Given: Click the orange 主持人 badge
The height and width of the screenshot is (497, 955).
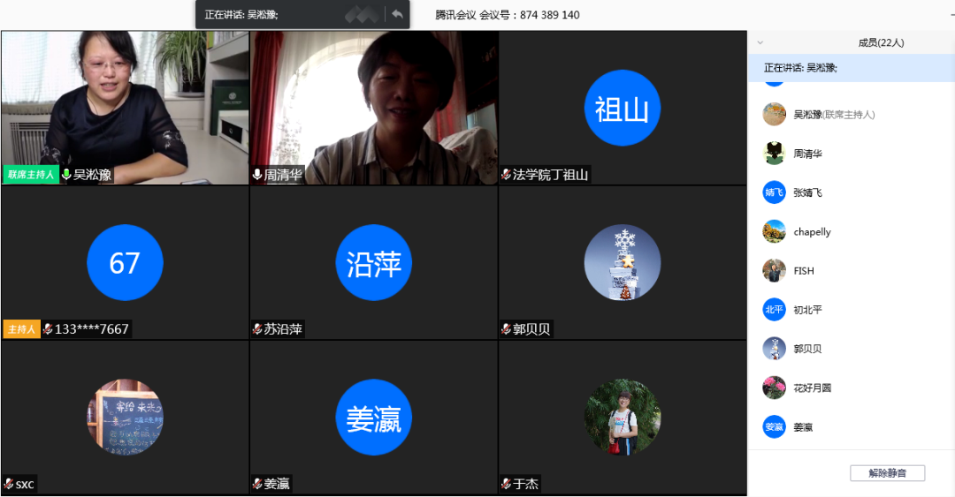Looking at the screenshot, I should pos(21,329).
